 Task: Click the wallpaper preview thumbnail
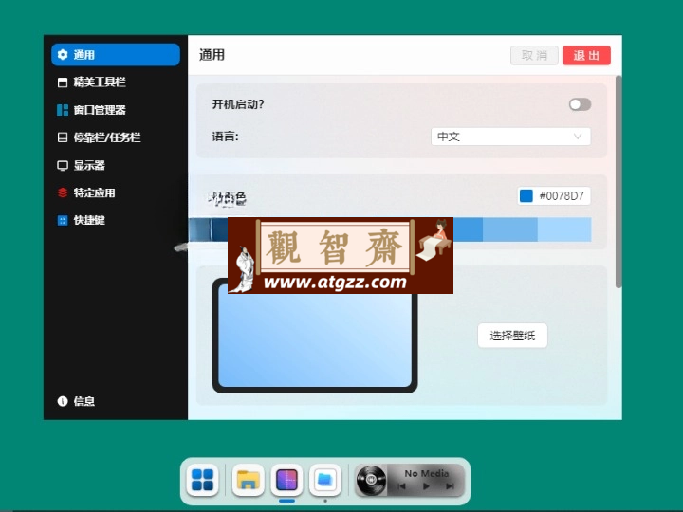[x=315, y=336]
